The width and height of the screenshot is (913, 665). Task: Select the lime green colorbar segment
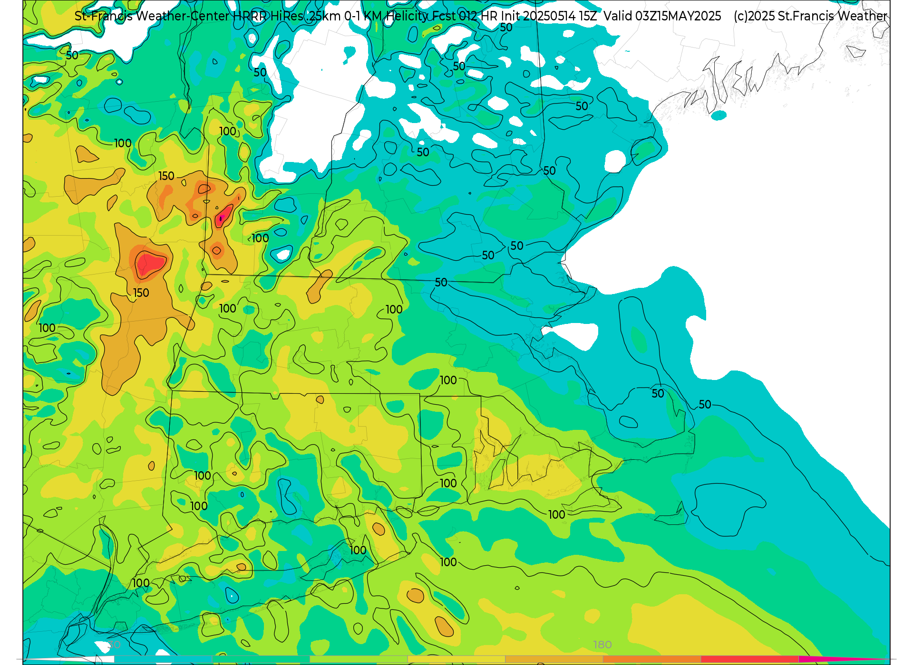click(359, 659)
